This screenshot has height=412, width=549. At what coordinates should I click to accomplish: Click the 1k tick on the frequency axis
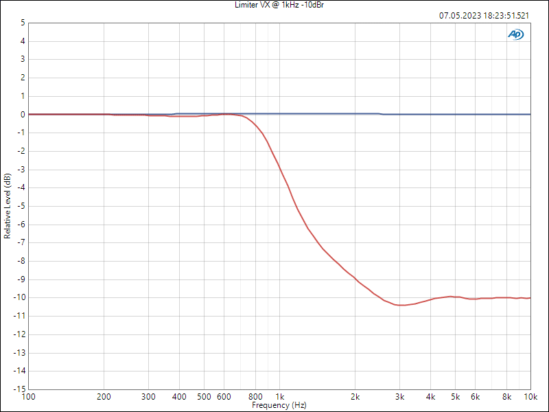[x=279, y=397]
